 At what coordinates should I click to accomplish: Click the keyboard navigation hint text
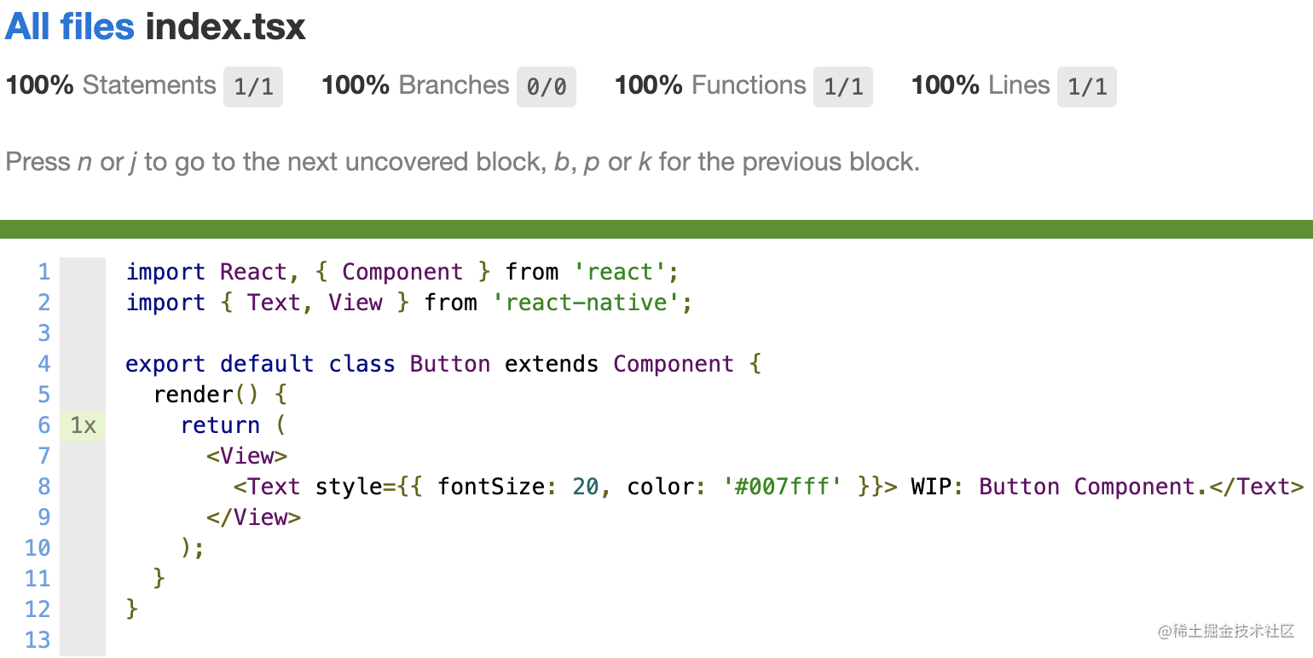pyautogui.click(x=463, y=162)
